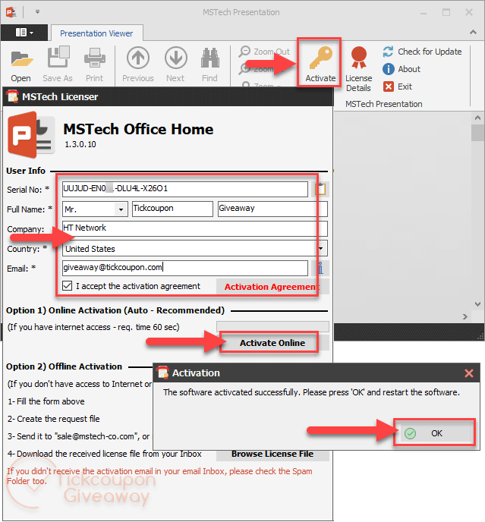
Task: Click last name field containing Giveaway
Action: tap(272, 209)
